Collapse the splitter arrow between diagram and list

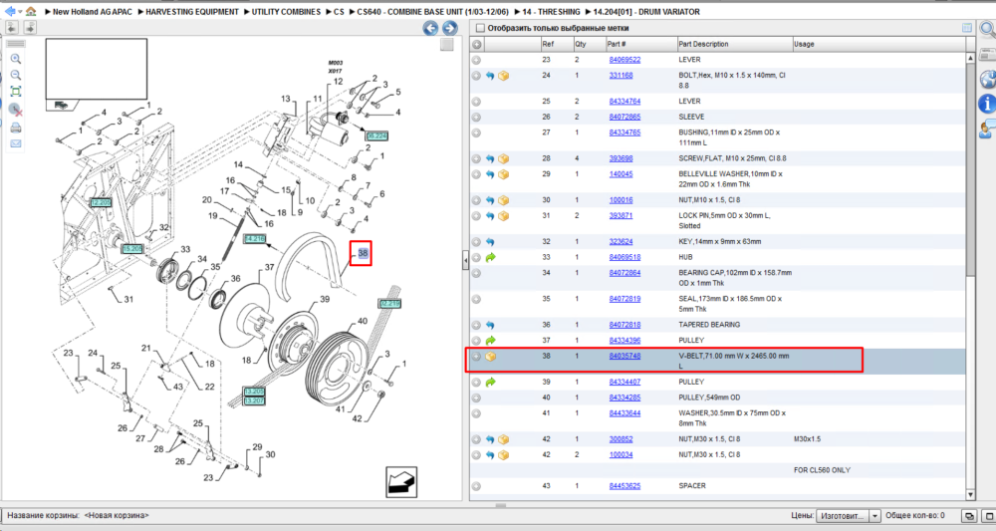pyautogui.click(x=465, y=260)
